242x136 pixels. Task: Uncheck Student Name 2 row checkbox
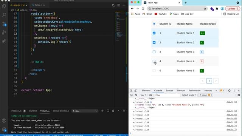(154, 42)
